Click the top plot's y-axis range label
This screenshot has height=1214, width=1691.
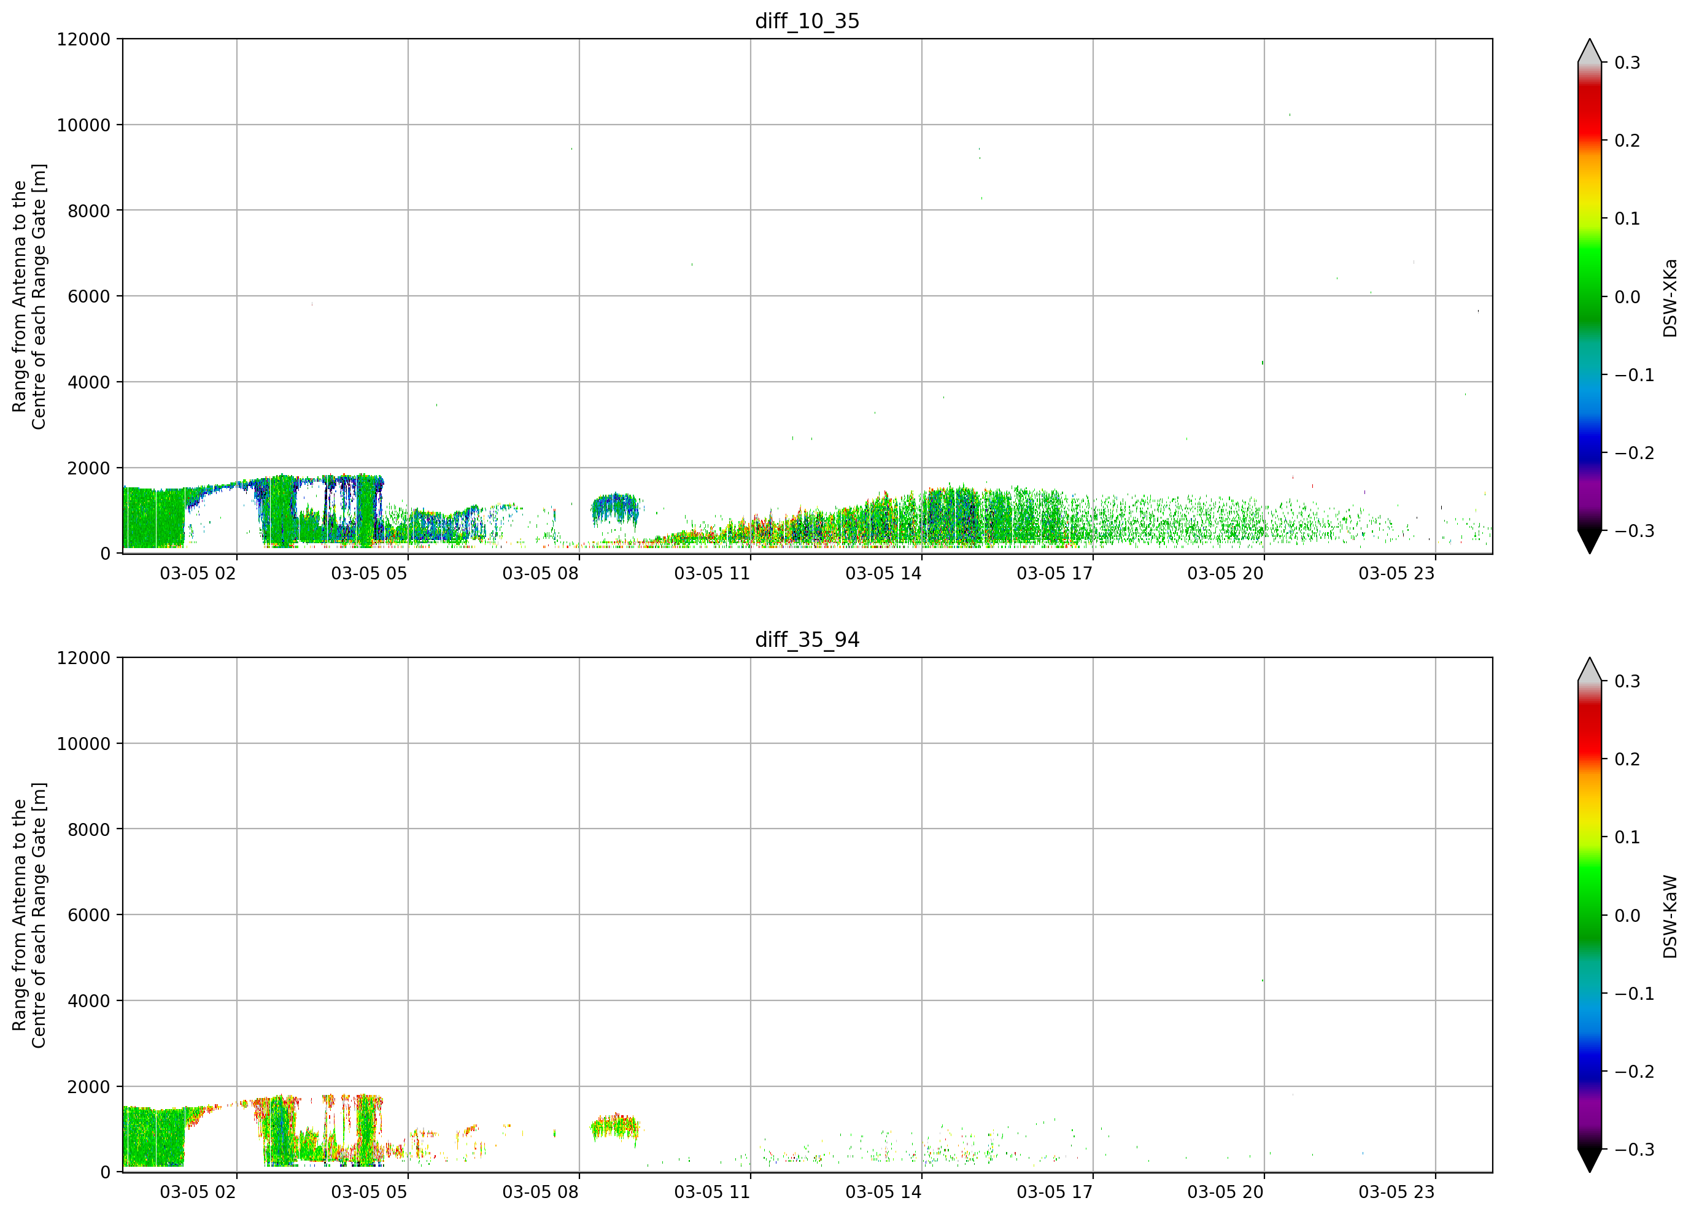coord(29,296)
